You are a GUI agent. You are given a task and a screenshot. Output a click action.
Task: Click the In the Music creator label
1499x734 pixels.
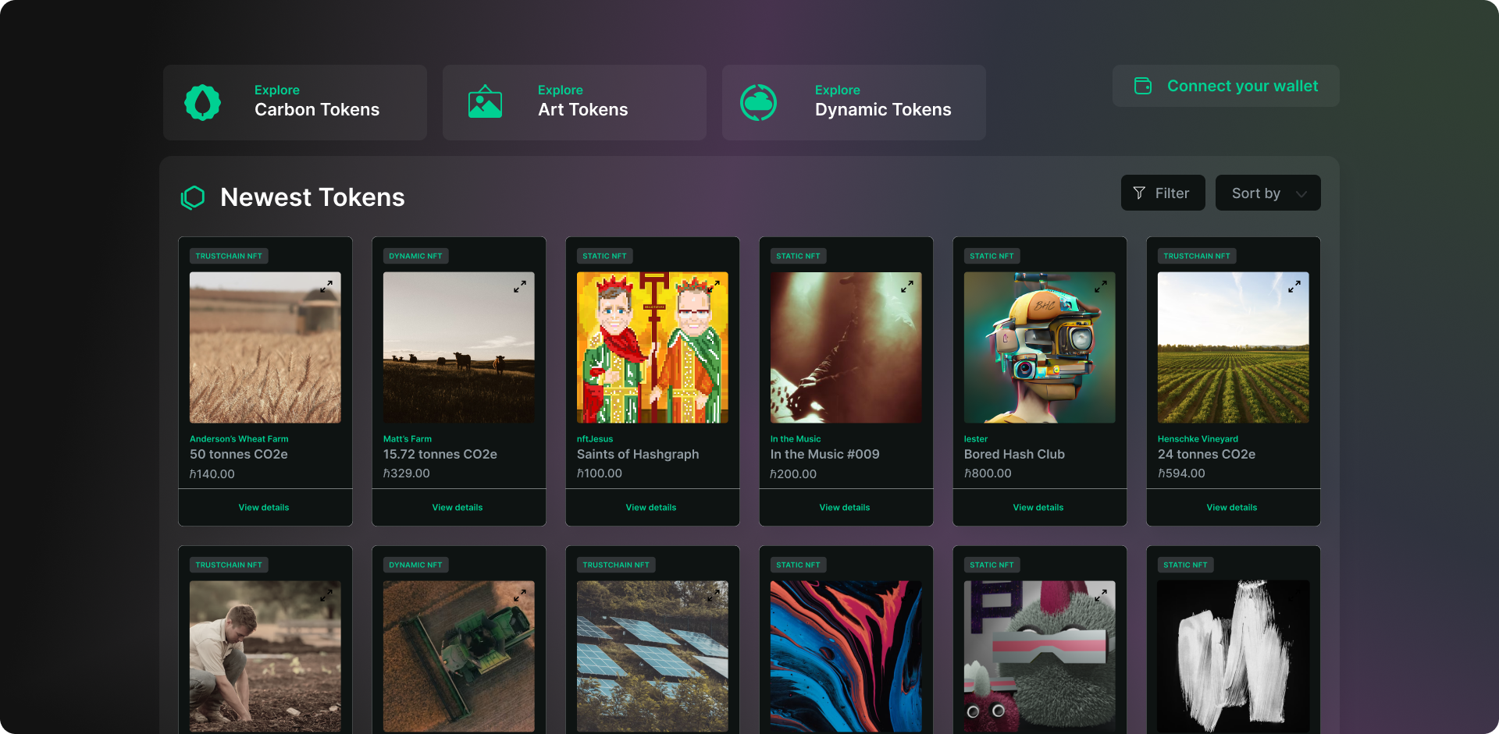796,439
